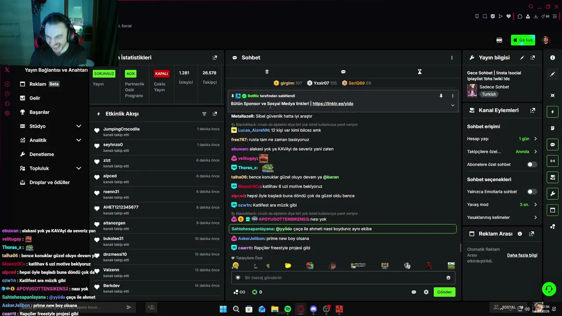Toggle Yalnızca Emotlarla sohbet switch

(532, 192)
